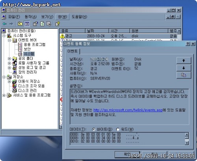Select the 디스크 조각 모음 icon

tap(15, 86)
